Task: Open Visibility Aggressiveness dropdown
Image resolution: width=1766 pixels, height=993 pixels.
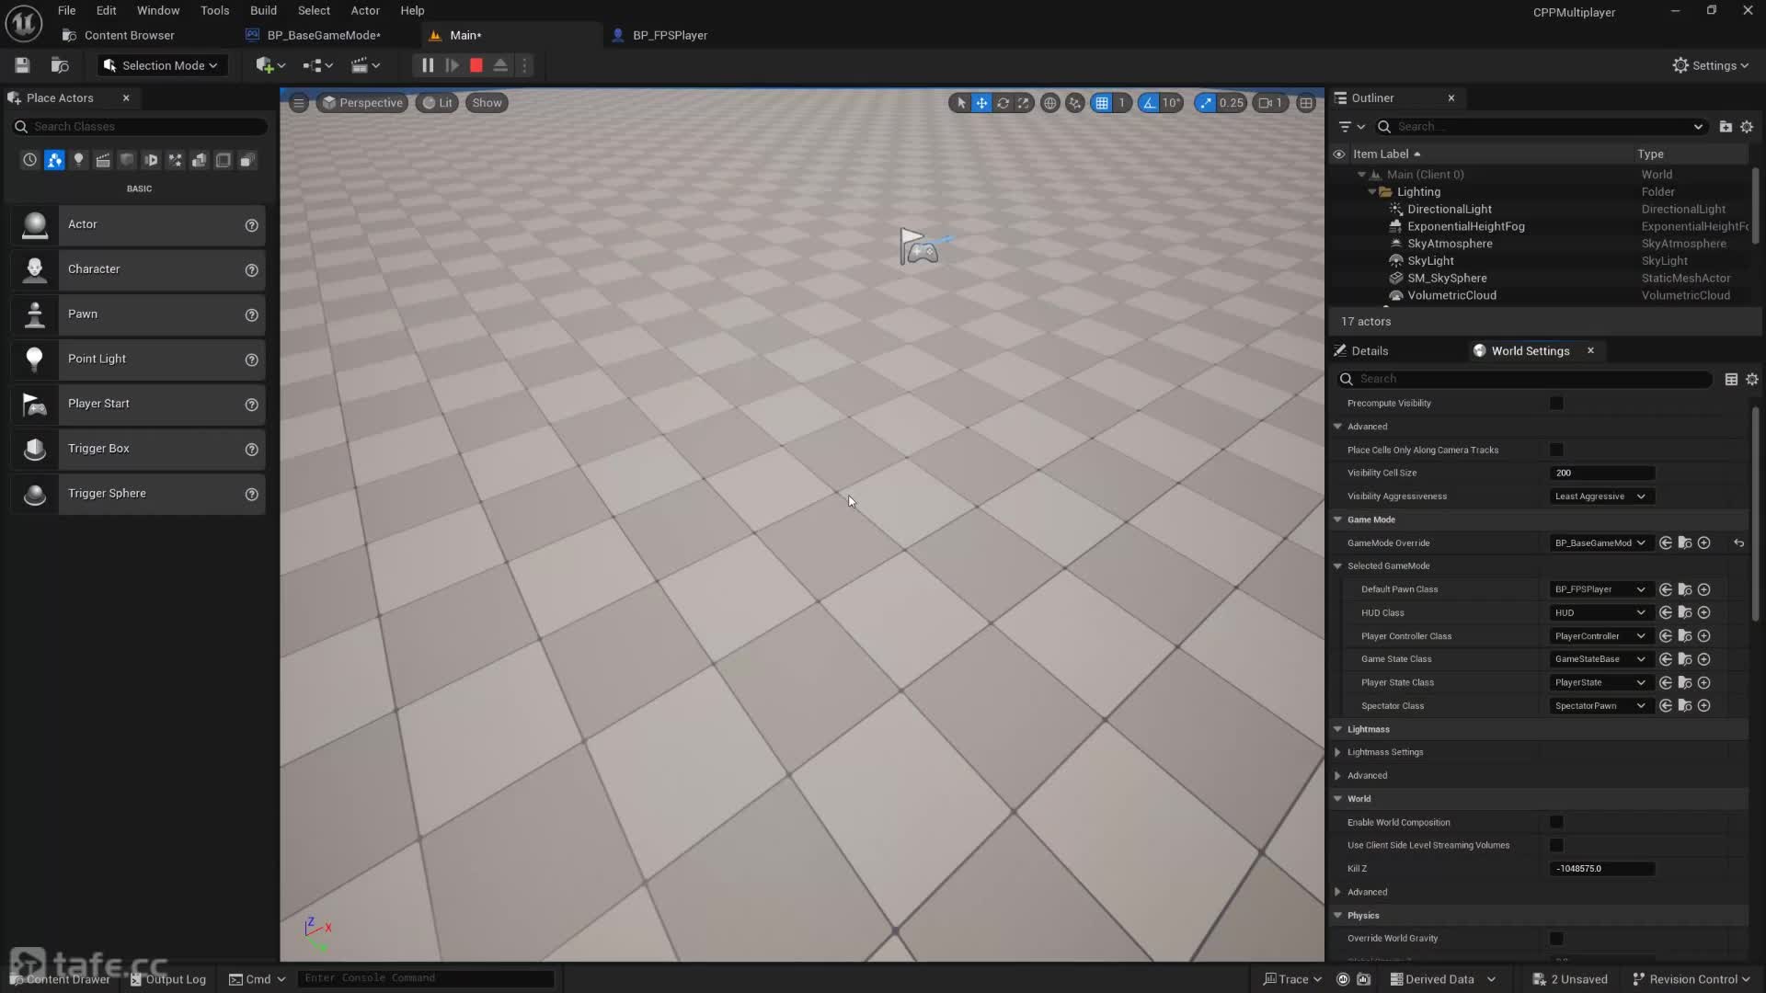Action: pos(1601,496)
